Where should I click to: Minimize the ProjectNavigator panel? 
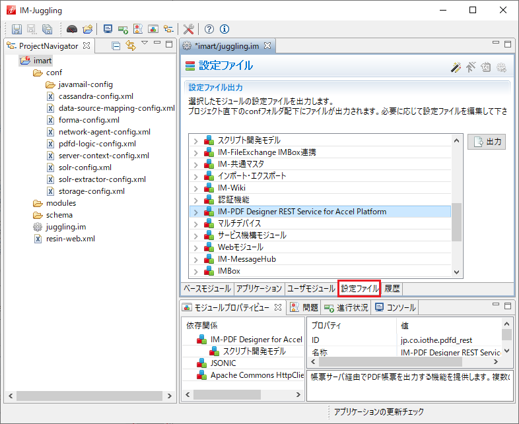(x=157, y=43)
